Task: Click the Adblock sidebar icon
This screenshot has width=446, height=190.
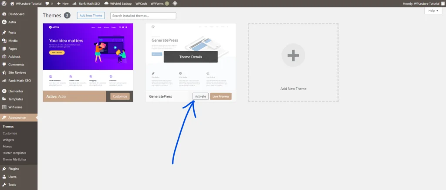Action: pos(4,57)
